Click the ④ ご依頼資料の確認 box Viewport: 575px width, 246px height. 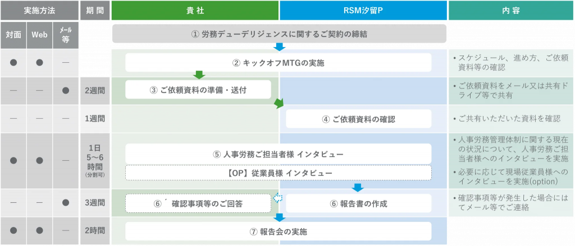pos(358,119)
